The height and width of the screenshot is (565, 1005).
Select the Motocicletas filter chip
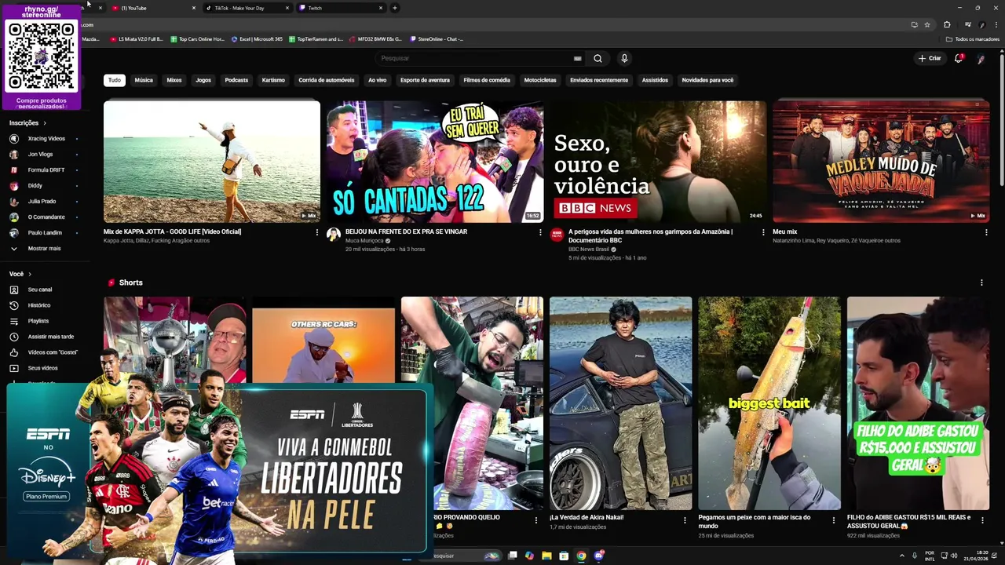coord(540,80)
